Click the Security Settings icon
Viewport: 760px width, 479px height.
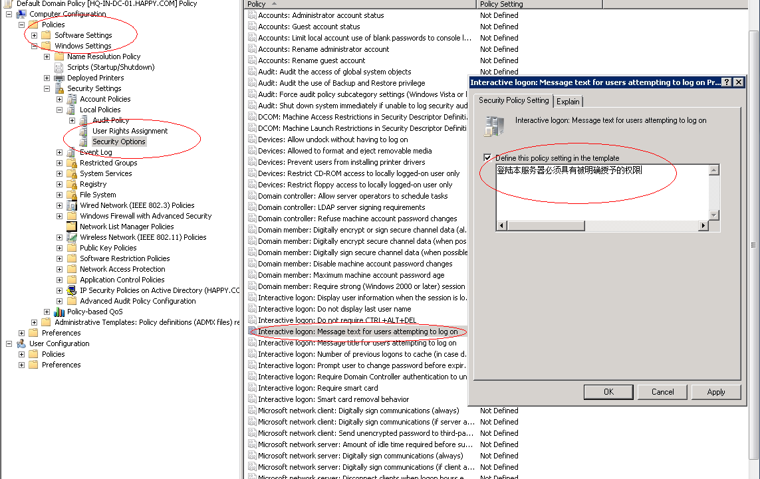[59, 88]
